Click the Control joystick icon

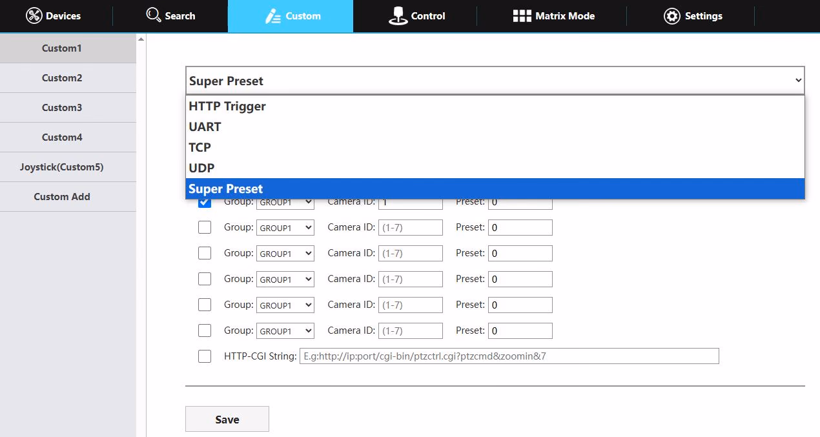398,16
